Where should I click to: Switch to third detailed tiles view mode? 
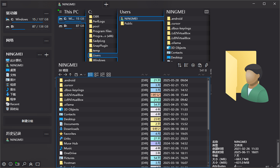pos(103,75)
